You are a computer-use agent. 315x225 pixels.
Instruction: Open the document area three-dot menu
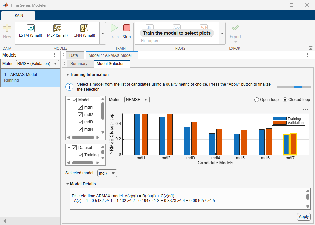[308, 55]
